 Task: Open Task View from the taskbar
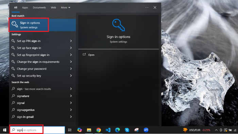(x=70, y=130)
